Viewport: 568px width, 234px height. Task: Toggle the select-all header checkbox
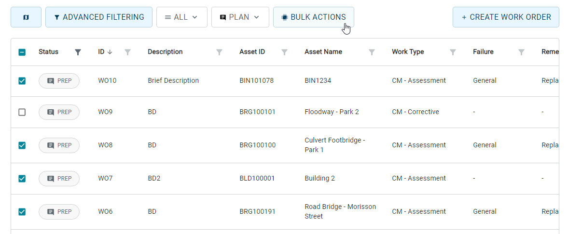point(22,52)
